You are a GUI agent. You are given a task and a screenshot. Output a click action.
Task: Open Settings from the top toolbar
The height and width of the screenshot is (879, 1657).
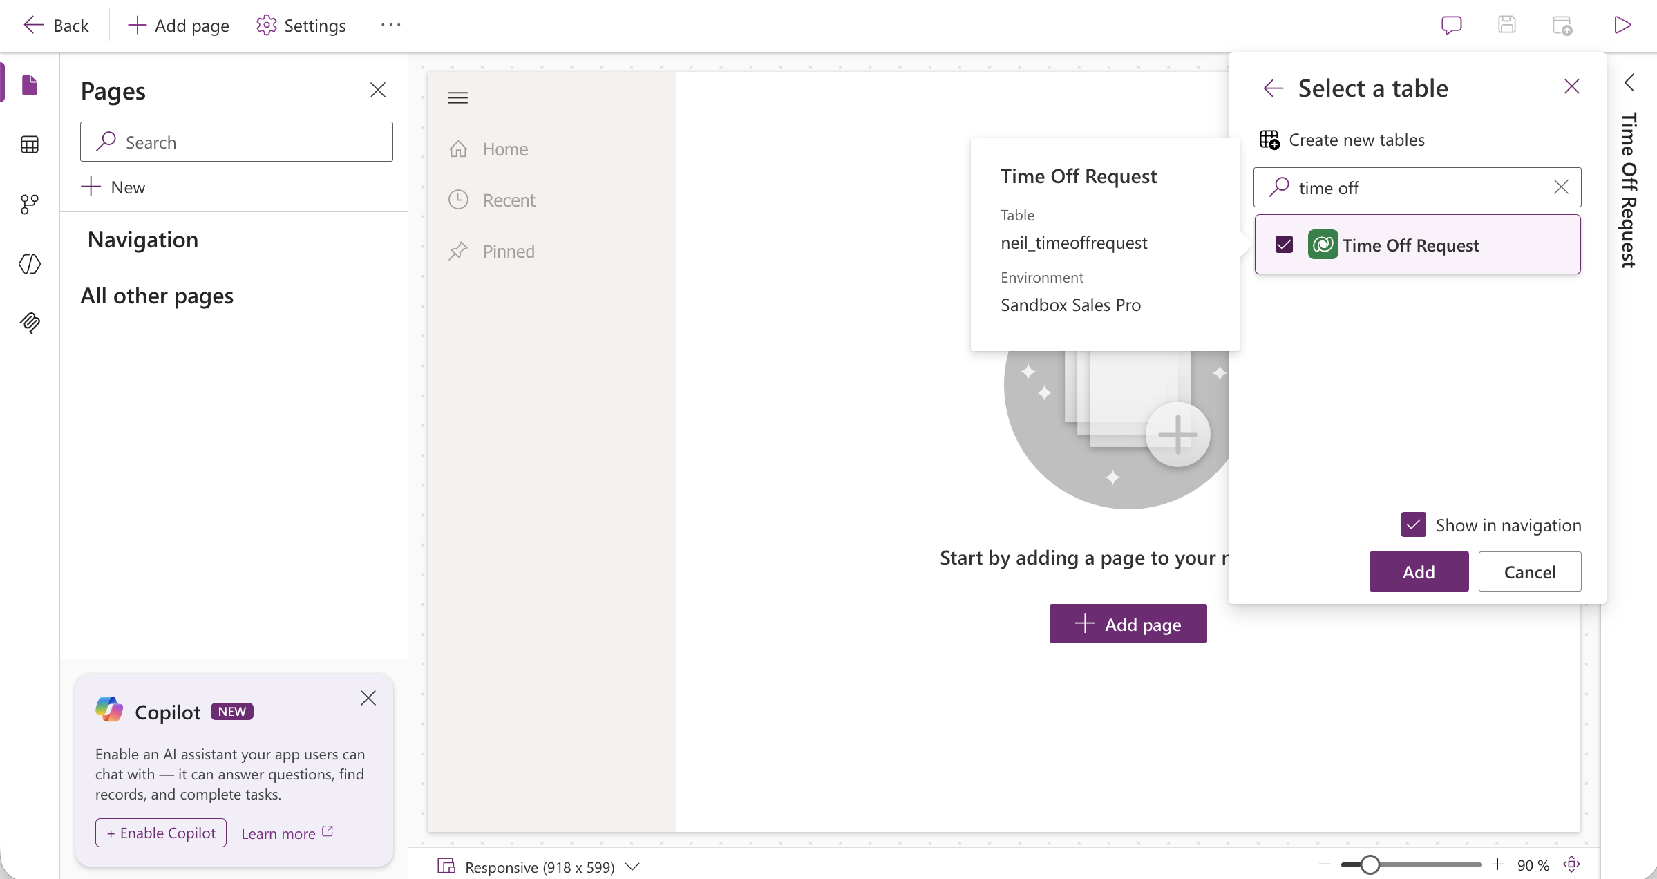point(301,26)
